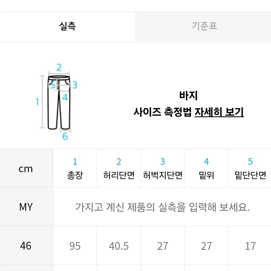This screenshot has height=271, width=271.
Task: Click the 40.5 waist value cell
Action: pyautogui.click(x=119, y=246)
